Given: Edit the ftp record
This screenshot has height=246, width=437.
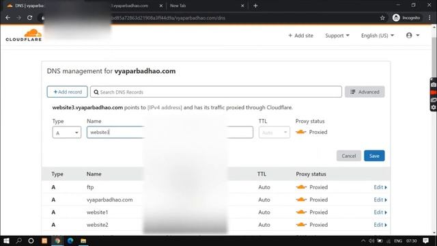Looking at the screenshot, I should click(x=380, y=187).
